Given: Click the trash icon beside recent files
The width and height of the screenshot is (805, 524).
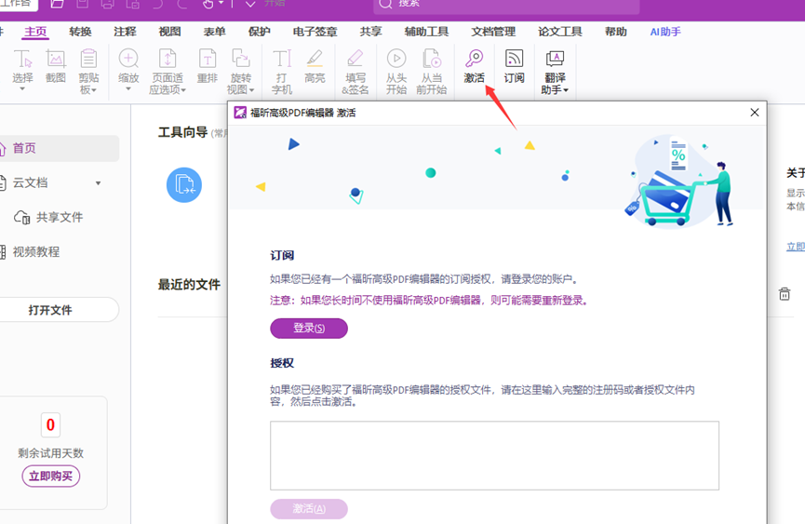Looking at the screenshot, I should [x=784, y=294].
